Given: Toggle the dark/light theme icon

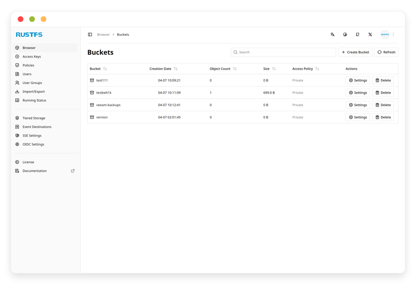Looking at the screenshot, I should click(345, 34).
